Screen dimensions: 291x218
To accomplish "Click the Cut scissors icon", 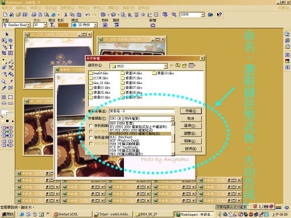I will [65, 15].
